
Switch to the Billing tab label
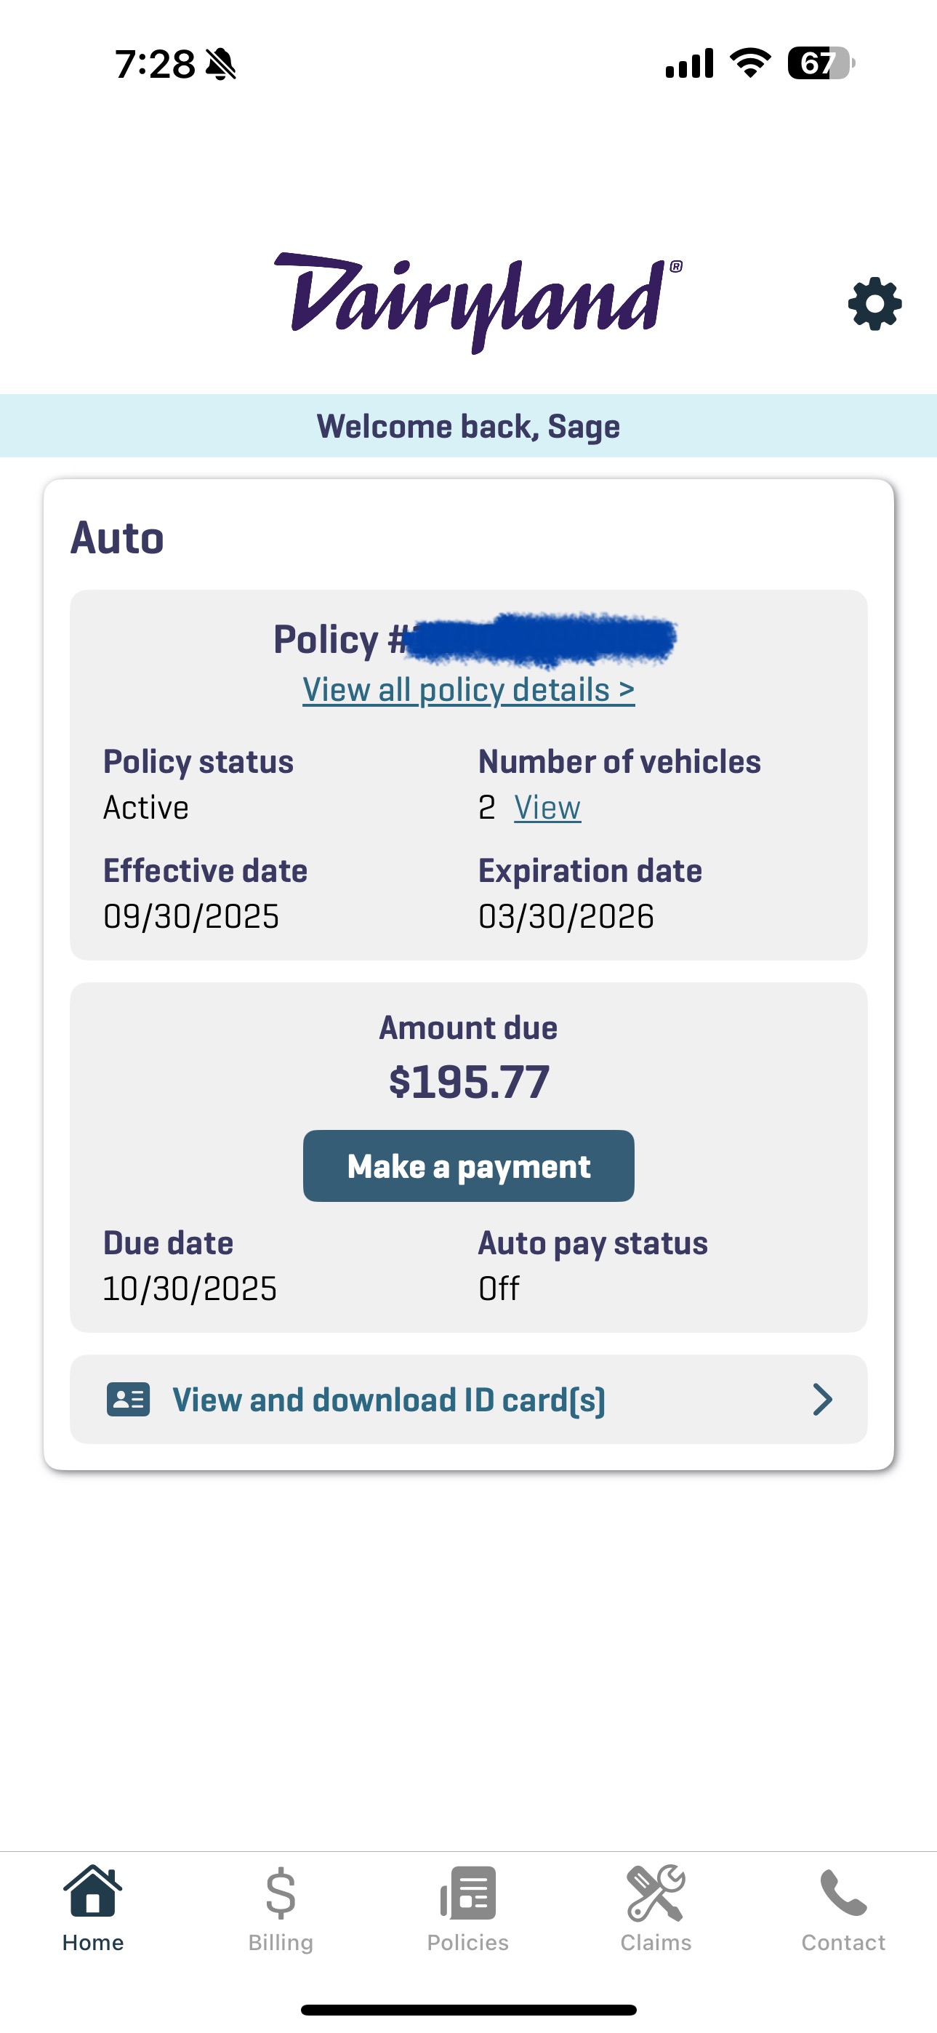click(281, 1942)
